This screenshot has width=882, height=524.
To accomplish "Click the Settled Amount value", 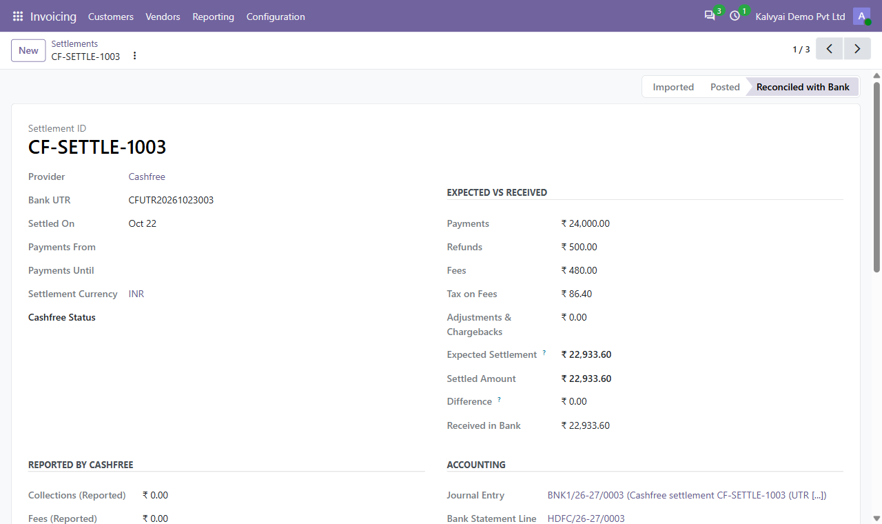I will click(586, 379).
